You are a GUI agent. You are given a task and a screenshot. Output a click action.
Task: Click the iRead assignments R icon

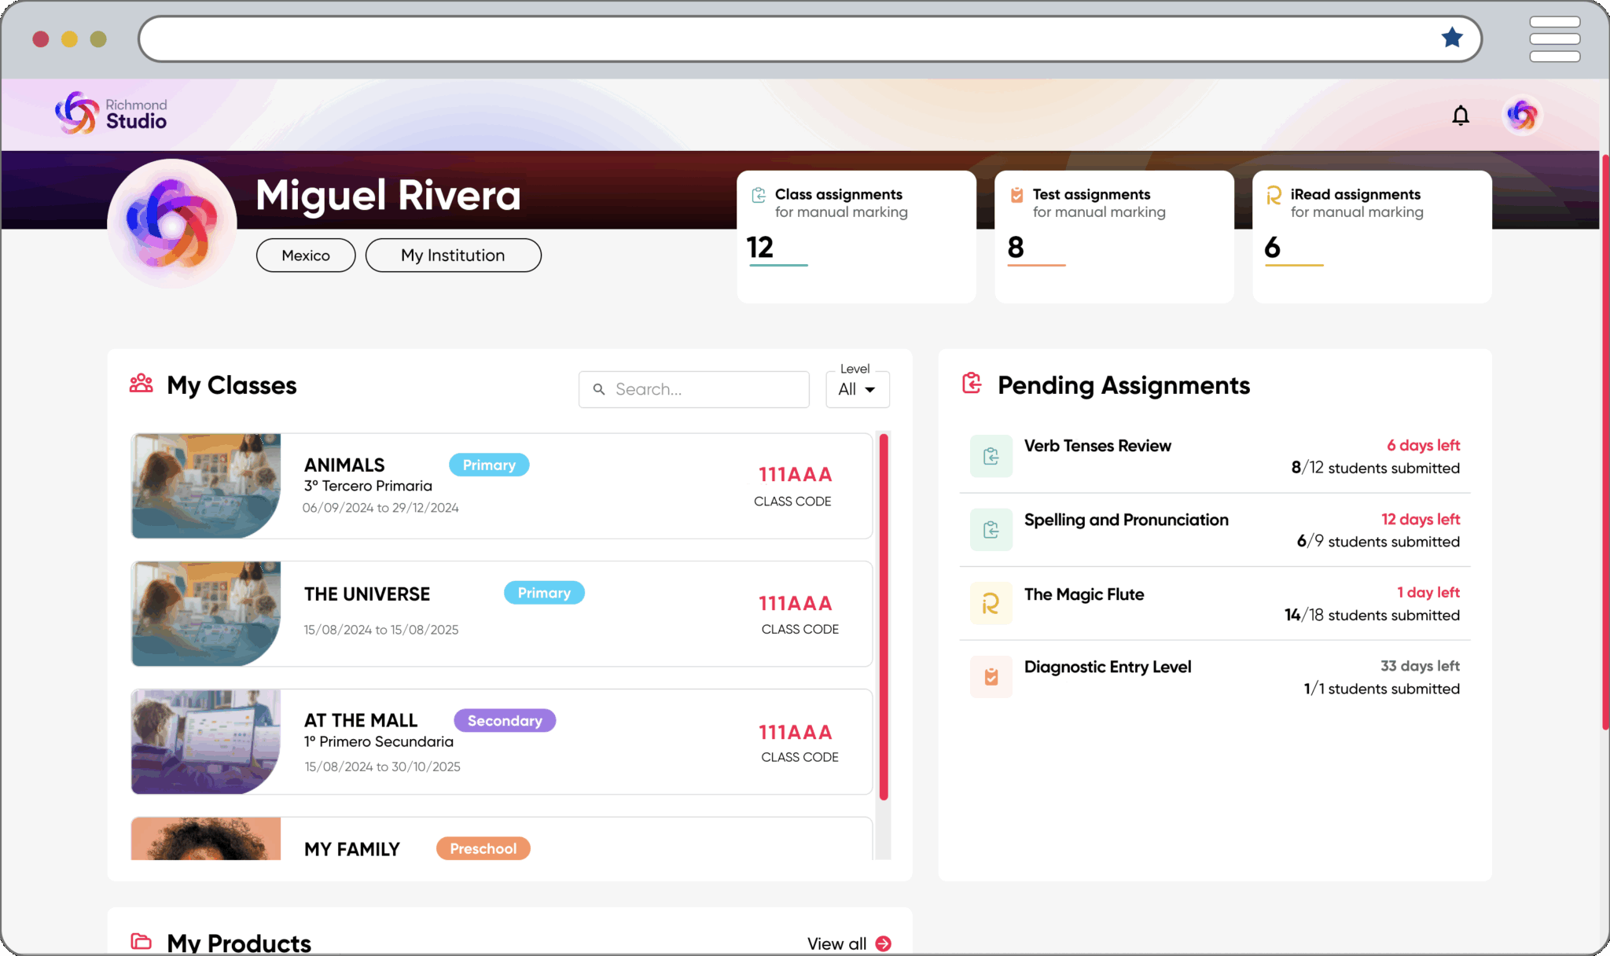point(1274,194)
